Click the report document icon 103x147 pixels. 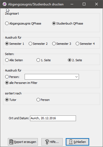11,142
